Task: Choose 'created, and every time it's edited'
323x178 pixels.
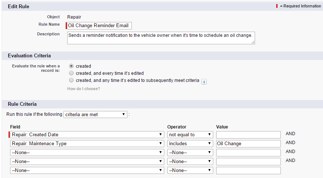Action: point(71,73)
